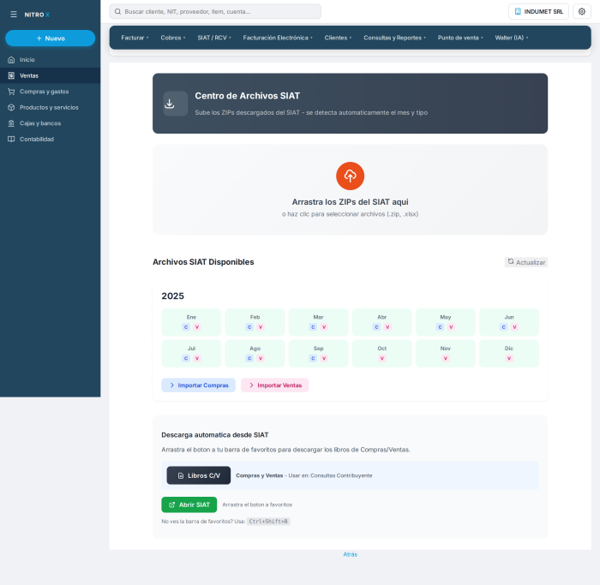Open Contabilidad section
Screen dimensions: 600x585
(x=50, y=139)
